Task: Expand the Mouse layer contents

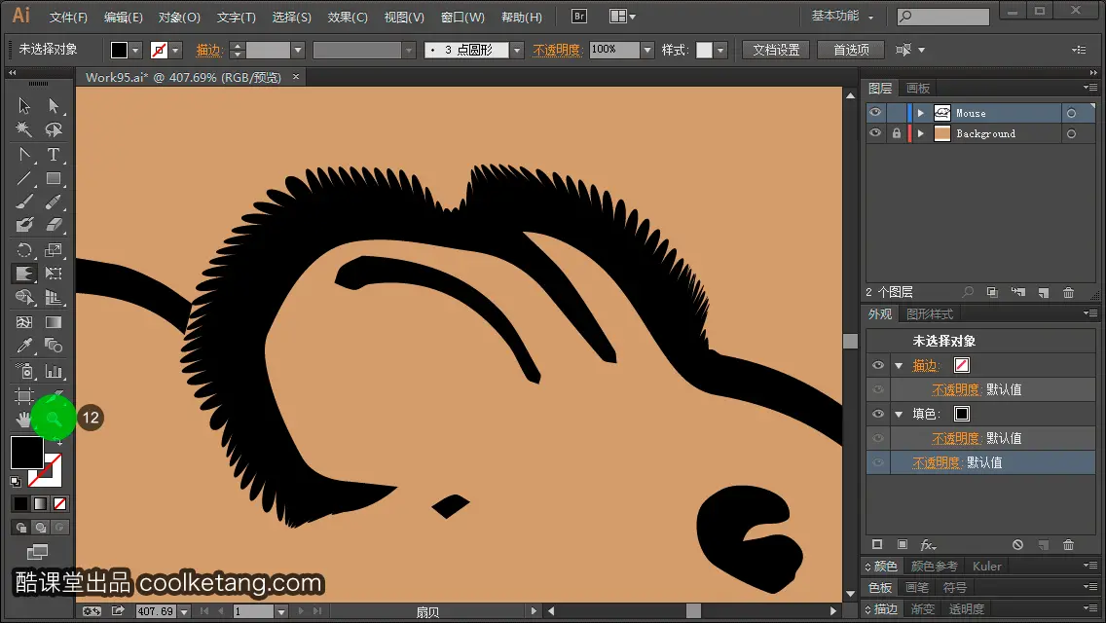Action: click(x=920, y=113)
